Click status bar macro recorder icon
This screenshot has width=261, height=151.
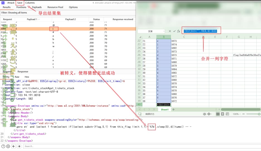click(140, 114)
